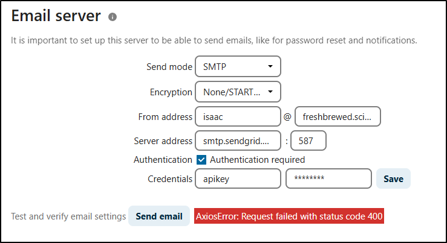Toggle the Authentication required checkbox
This screenshot has height=243, width=447.
(203, 160)
